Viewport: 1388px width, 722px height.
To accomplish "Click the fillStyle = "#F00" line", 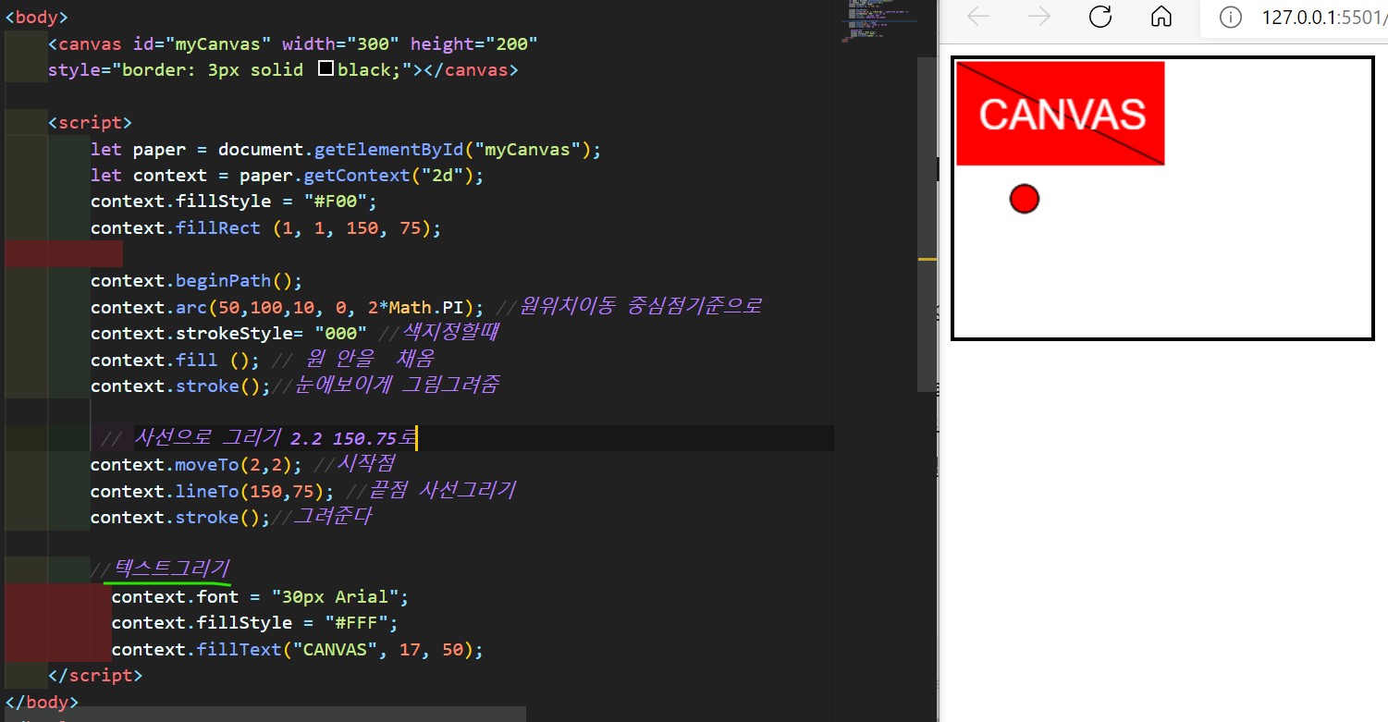I will [x=234, y=201].
